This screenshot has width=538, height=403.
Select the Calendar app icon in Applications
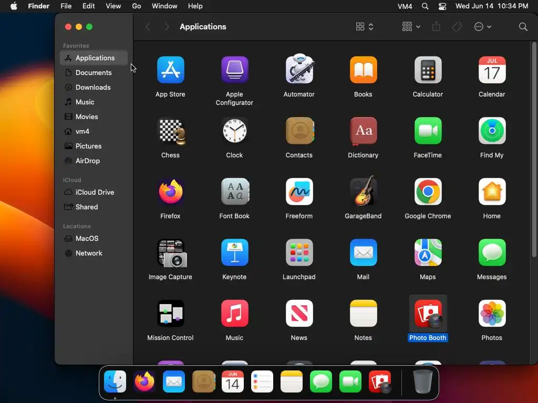tap(492, 70)
